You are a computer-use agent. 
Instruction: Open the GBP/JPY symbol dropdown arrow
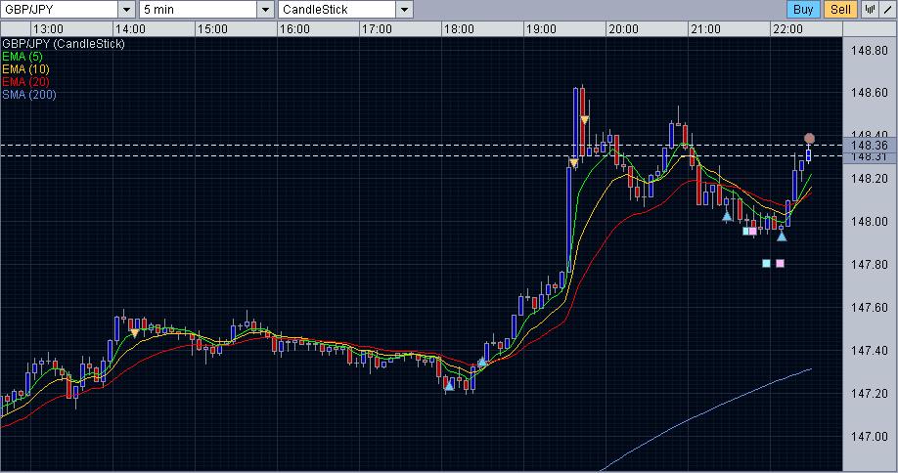coord(126,9)
